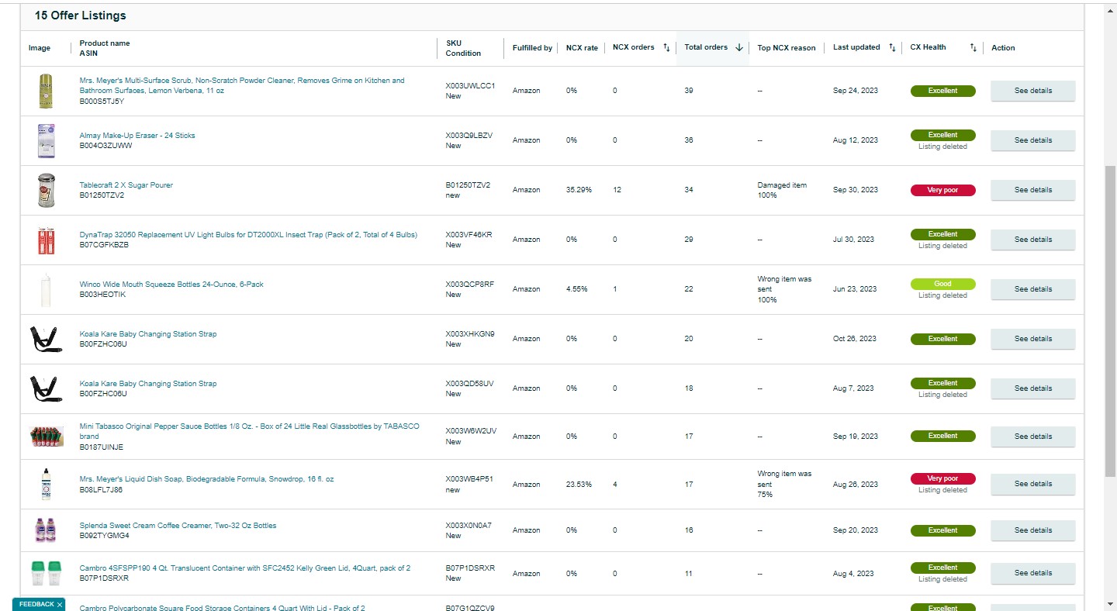See details for the X003QD58UV Koala Kare row
Image resolution: width=1117 pixels, height=611 pixels.
[x=1033, y=388]
